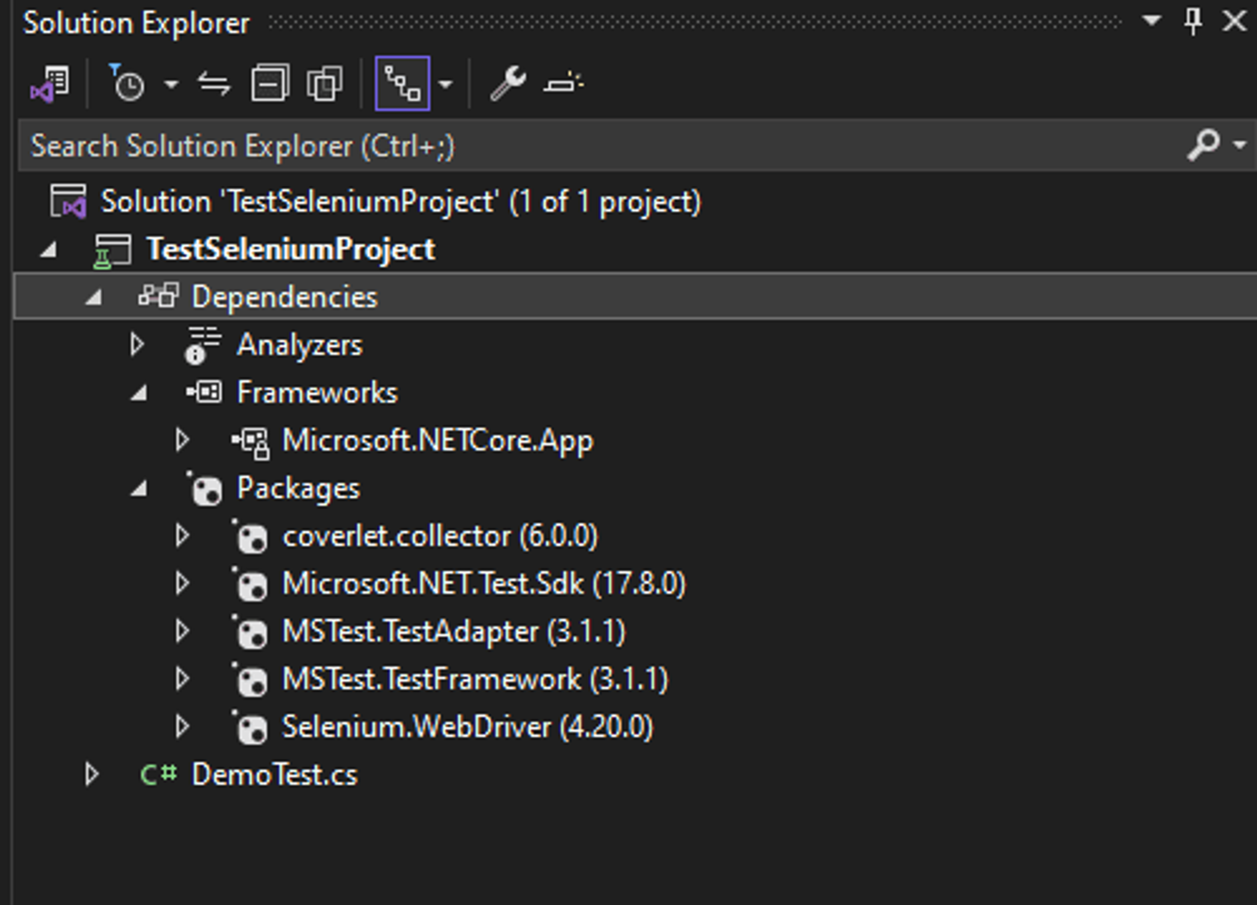Click MSTest.TestFramework package icon
This screenshot has height=905, width=1257.
tap(251, 680)
